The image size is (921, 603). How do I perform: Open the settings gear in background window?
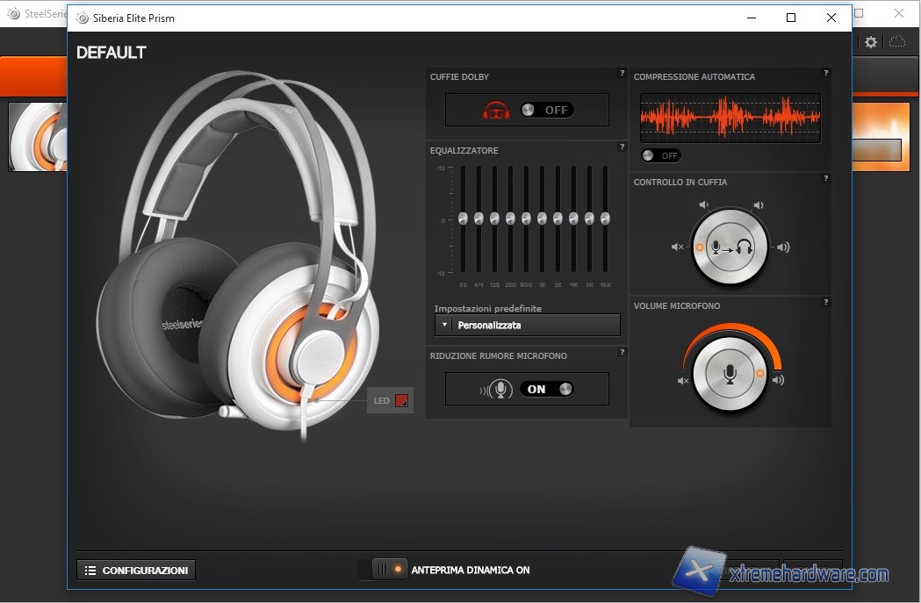pyautogui.click(x=871, y=42)
